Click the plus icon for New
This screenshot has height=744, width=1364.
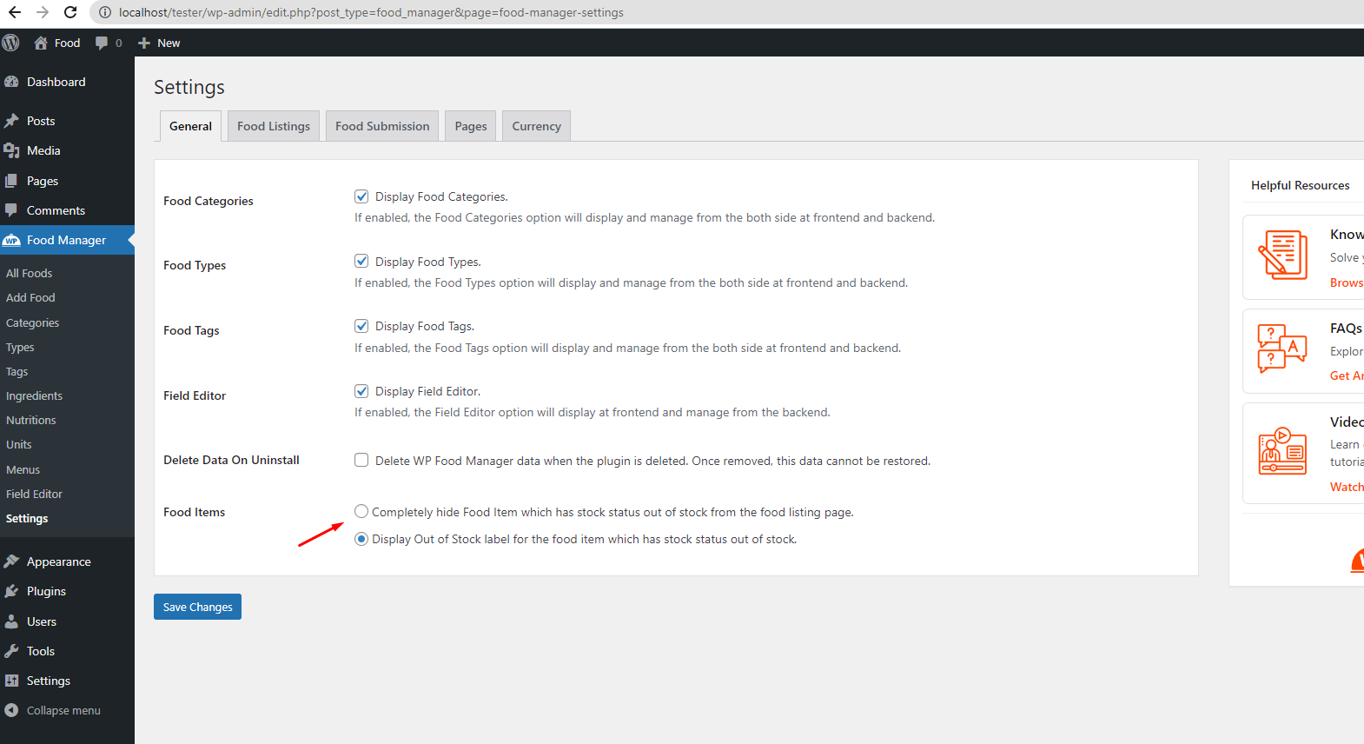tap(144, 43)
